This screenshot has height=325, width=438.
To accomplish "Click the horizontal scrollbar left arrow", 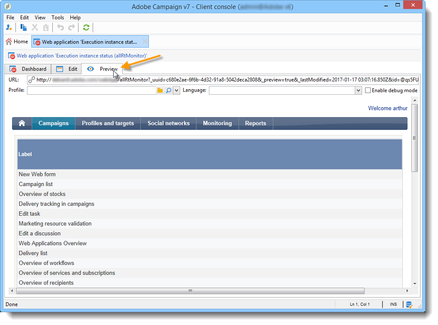I will 12,291.
